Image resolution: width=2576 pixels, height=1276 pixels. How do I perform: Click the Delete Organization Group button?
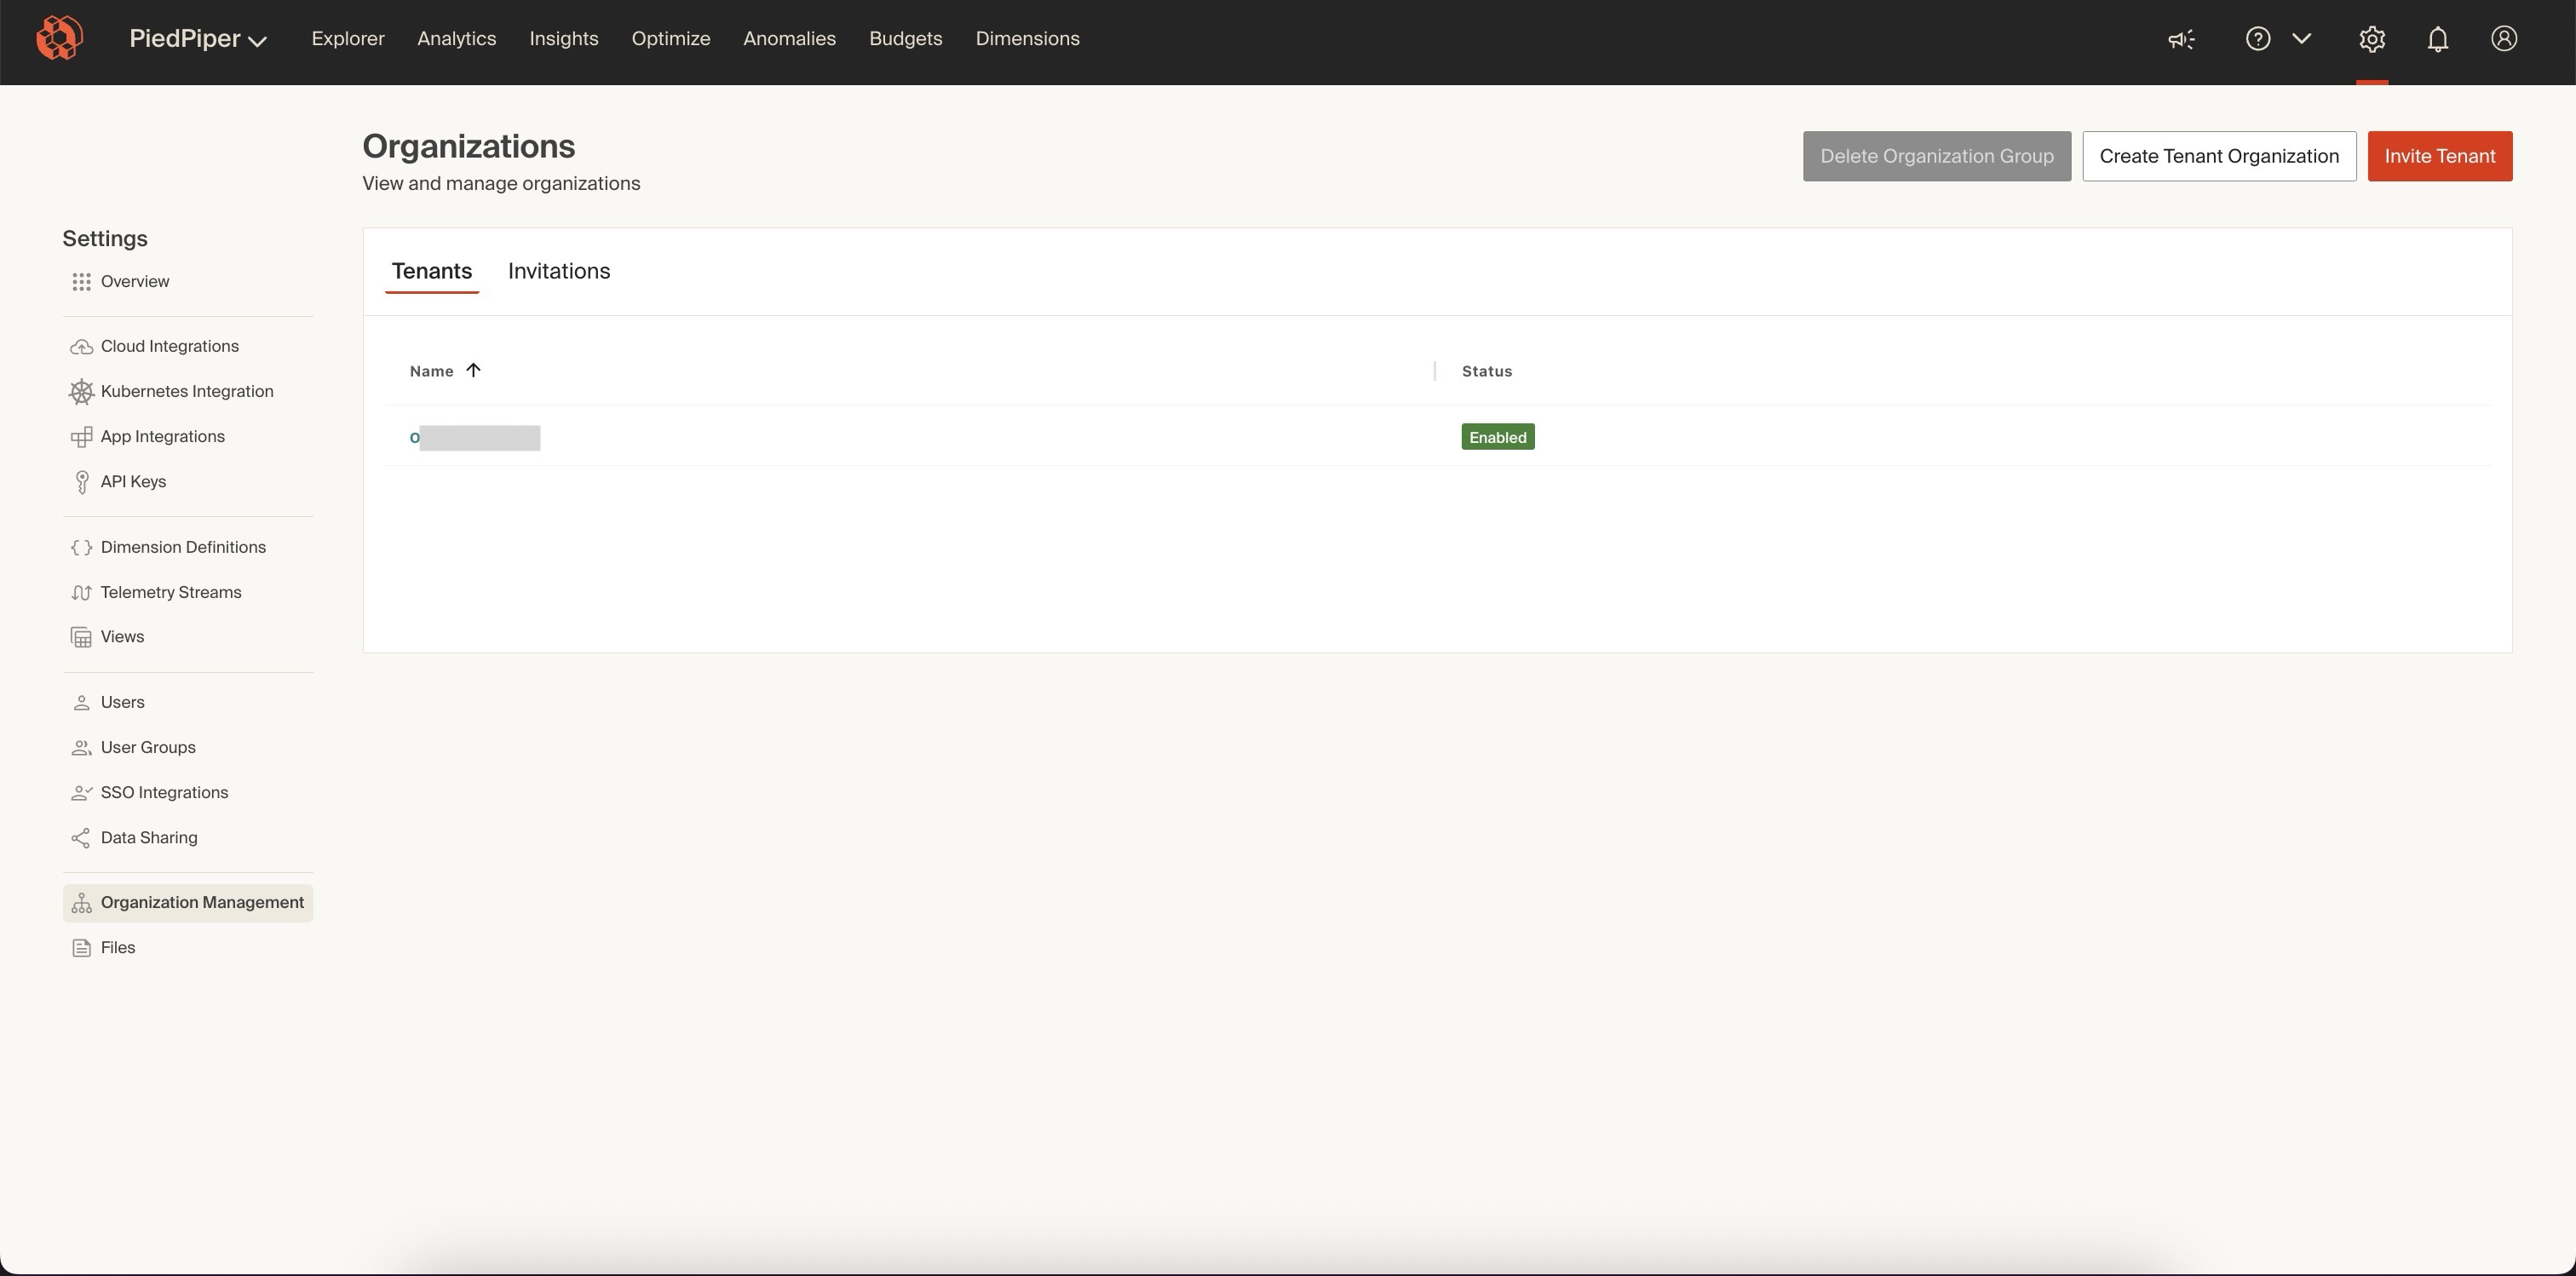(1937, 156)
